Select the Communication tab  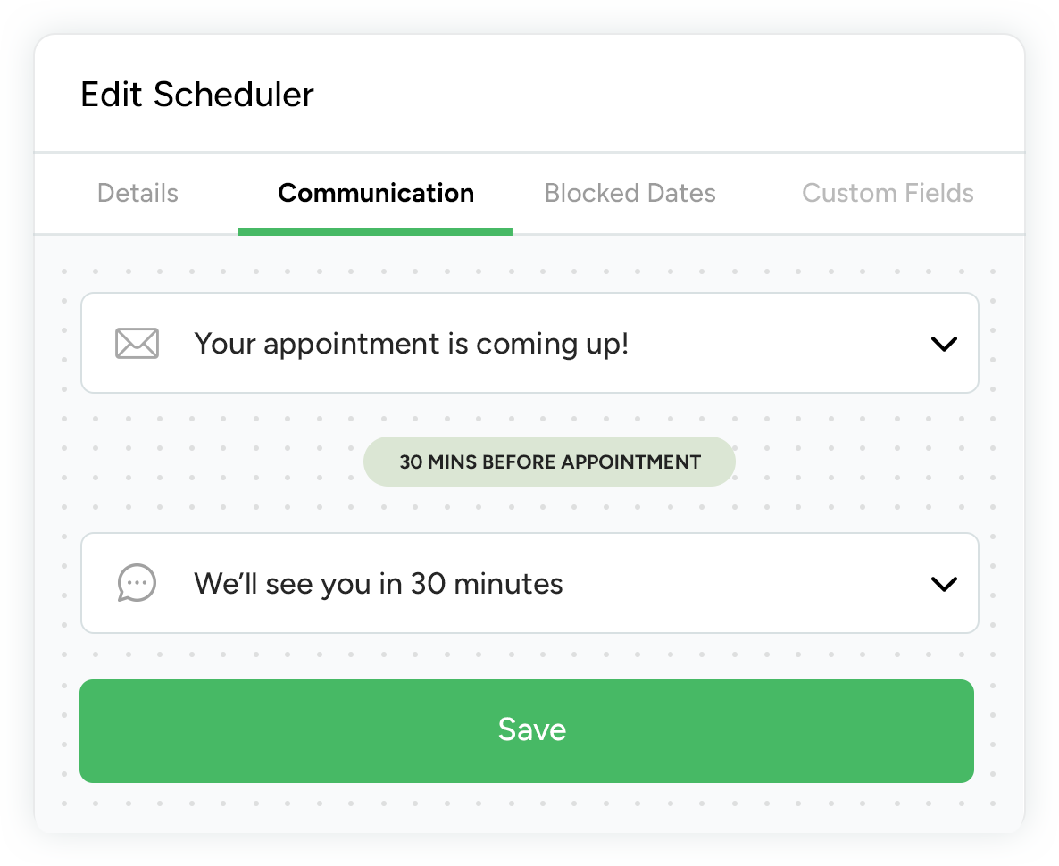click(376, 193)
